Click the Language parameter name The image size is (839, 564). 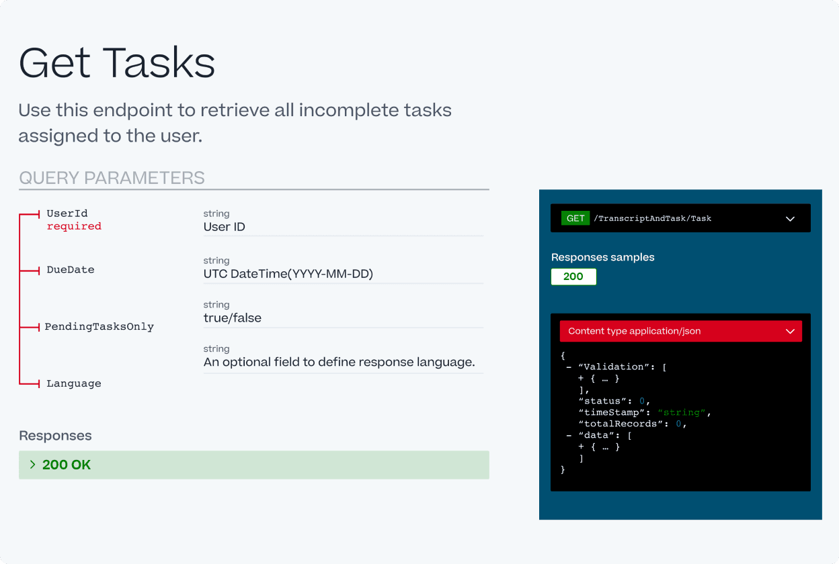[73, 383]
